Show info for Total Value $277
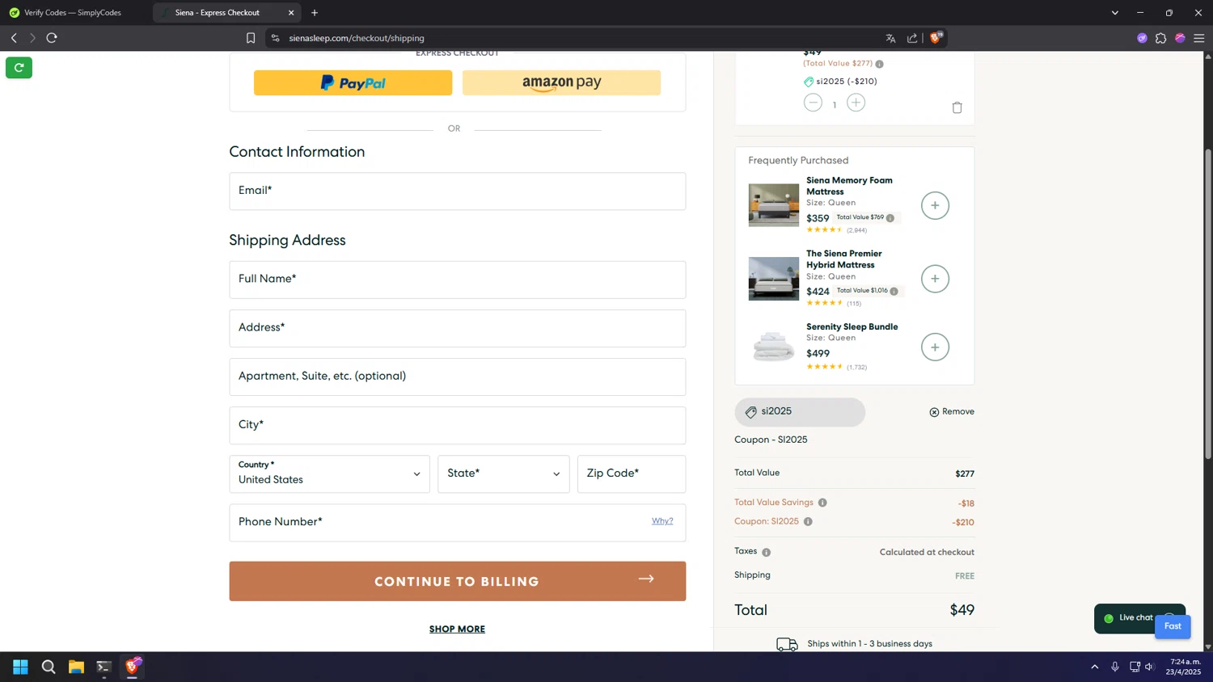 coord(879,64)
